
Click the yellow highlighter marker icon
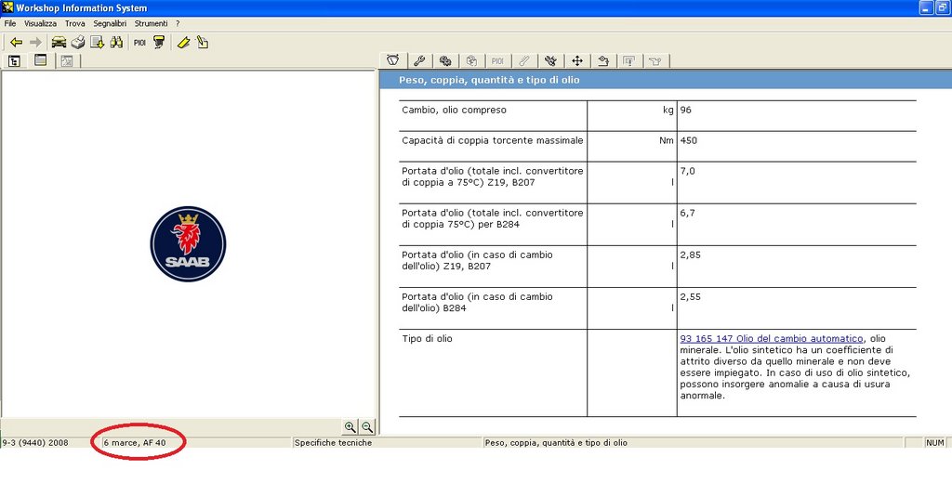tap(183, 42)
